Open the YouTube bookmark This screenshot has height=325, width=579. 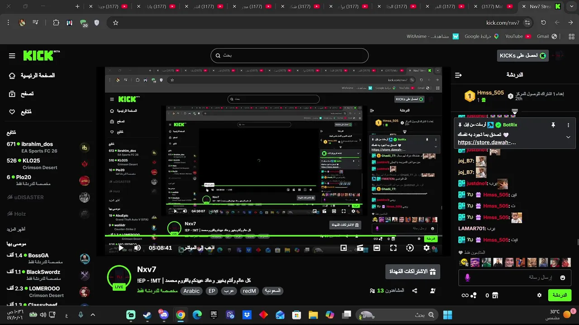point(518,37)
